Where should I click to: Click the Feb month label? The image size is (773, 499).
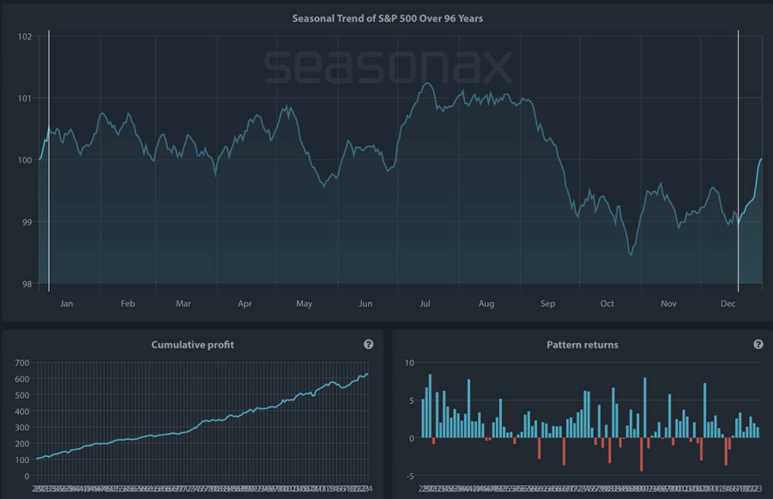click(127, 304)
